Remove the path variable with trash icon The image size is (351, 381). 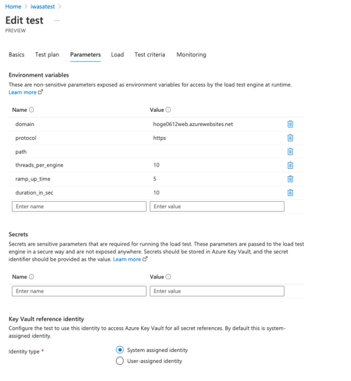pyautogui.click(x=290, y=152)
